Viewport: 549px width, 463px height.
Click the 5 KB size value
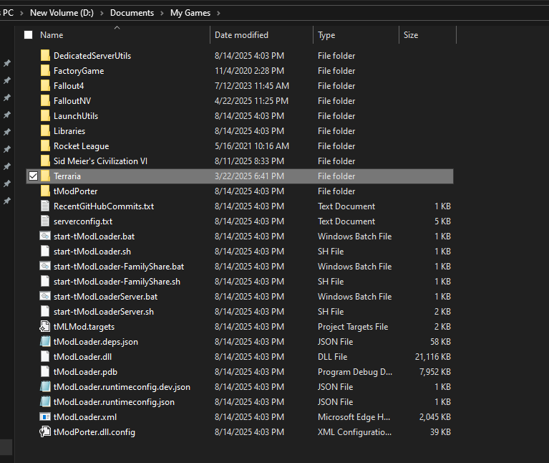coord(442,221)
